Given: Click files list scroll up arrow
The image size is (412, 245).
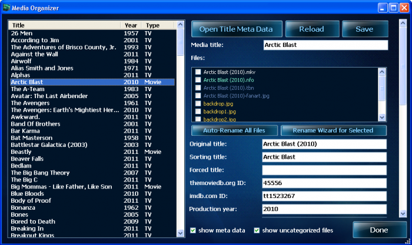Looking at the screenshot, I should [382, 71].
